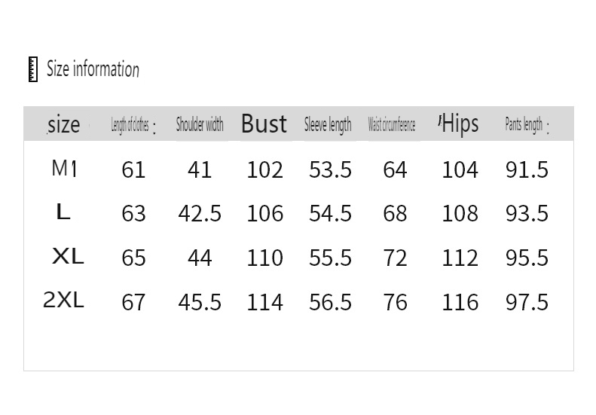Image resolution: width=596 pixels, height=415 pixels.
Task: Select the size column header
Action: (x=63, y=125)
